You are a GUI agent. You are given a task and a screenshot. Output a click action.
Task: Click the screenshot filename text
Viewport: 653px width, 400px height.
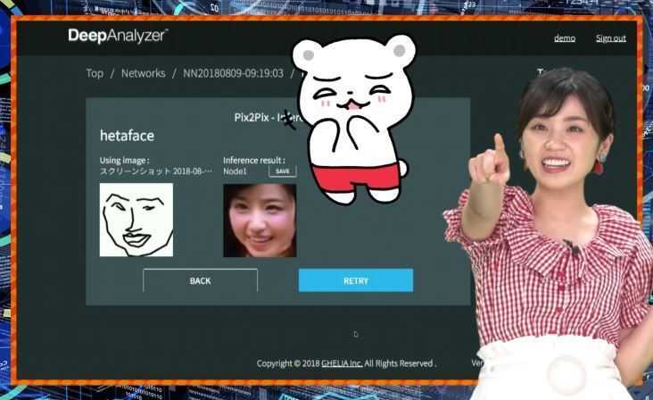tap(156, 171)
